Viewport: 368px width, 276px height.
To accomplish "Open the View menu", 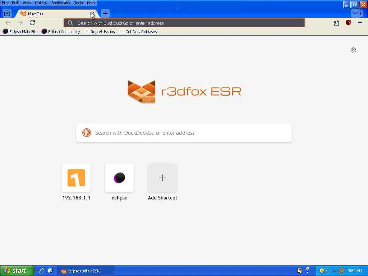I will pyautogui.click(x=27, y=3).
